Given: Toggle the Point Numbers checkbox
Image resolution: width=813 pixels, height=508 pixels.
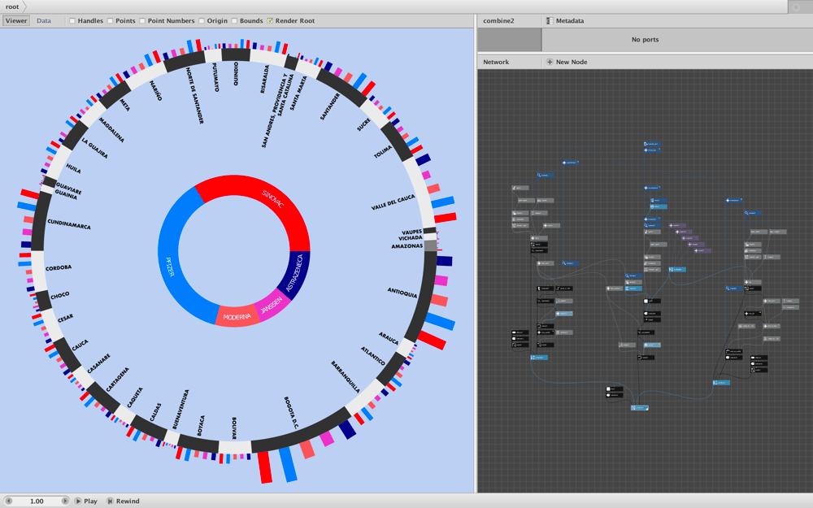Looking at the screenshot, I should tap(142, 21).
